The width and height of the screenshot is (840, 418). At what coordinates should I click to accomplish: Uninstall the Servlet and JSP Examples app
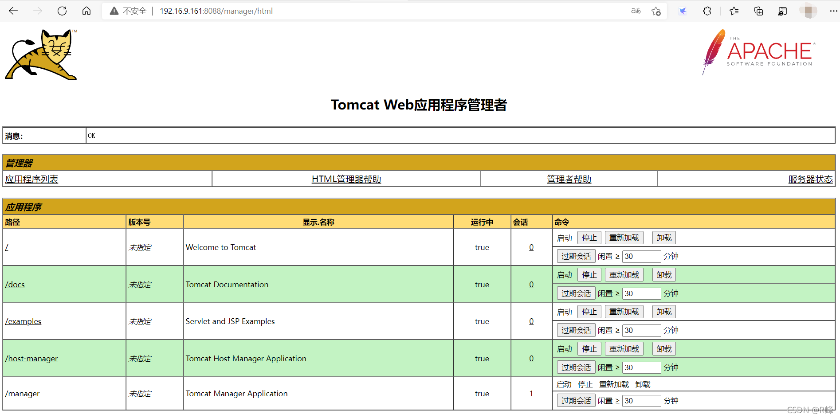click(663, 312)
